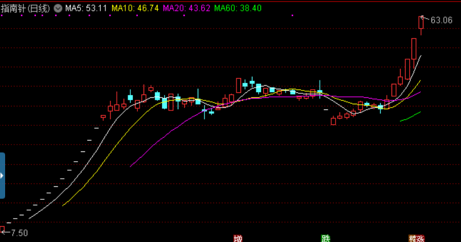Click the first magenta dot at top-left

pyautogui.click(x=2, y=15)
